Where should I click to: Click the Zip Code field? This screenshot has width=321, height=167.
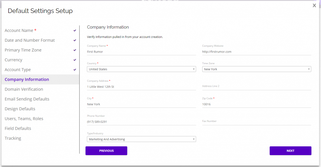(x=256, y=104)
